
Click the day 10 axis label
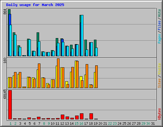[53, 124]
